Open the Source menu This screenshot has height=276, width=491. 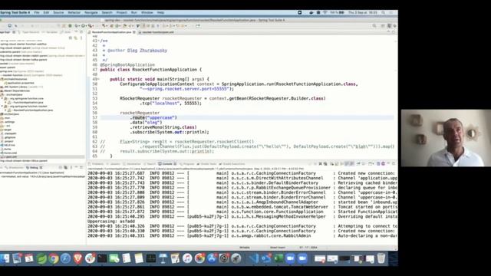point(58,12)
